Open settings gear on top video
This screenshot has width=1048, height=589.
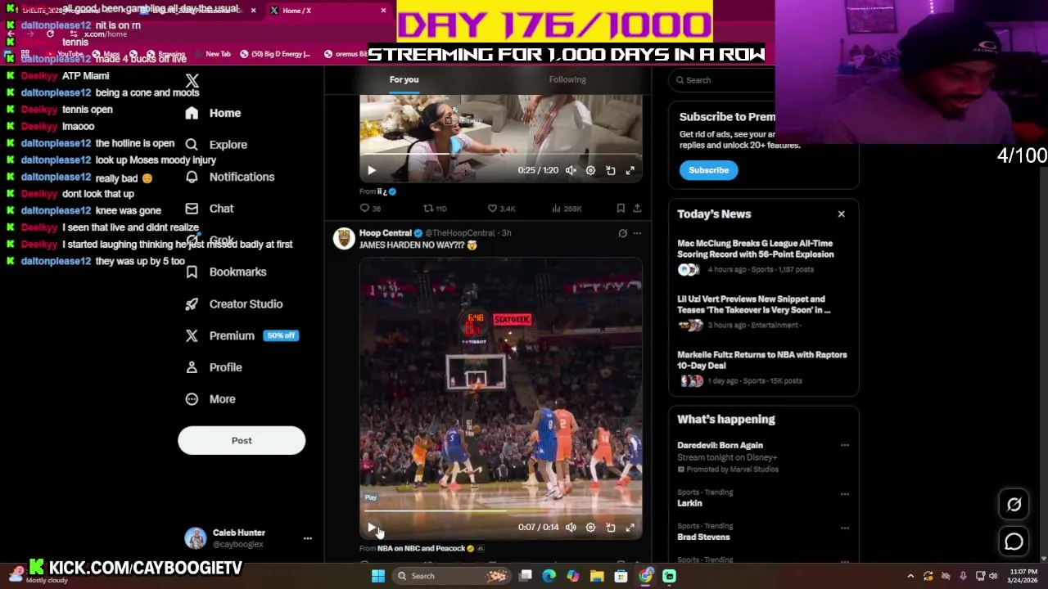coord(590,170)
